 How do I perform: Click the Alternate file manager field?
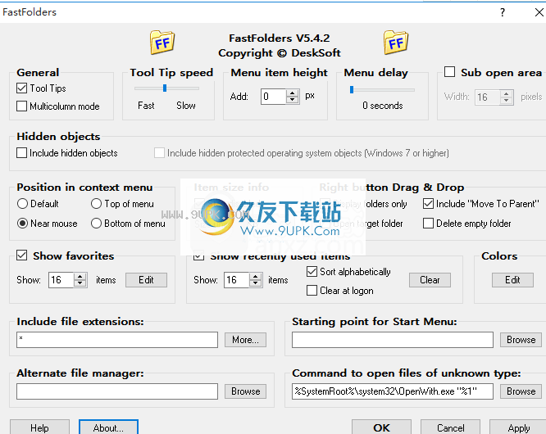[x=117, y=391]
